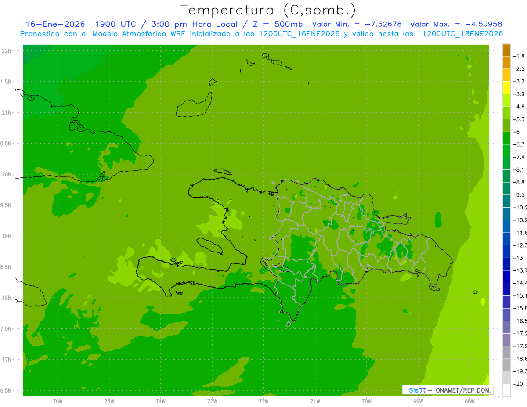Click the title "Temperatura (C,somb.)"
The height and width of the screenshot is (407, 527).
click(x=268, y=11)
